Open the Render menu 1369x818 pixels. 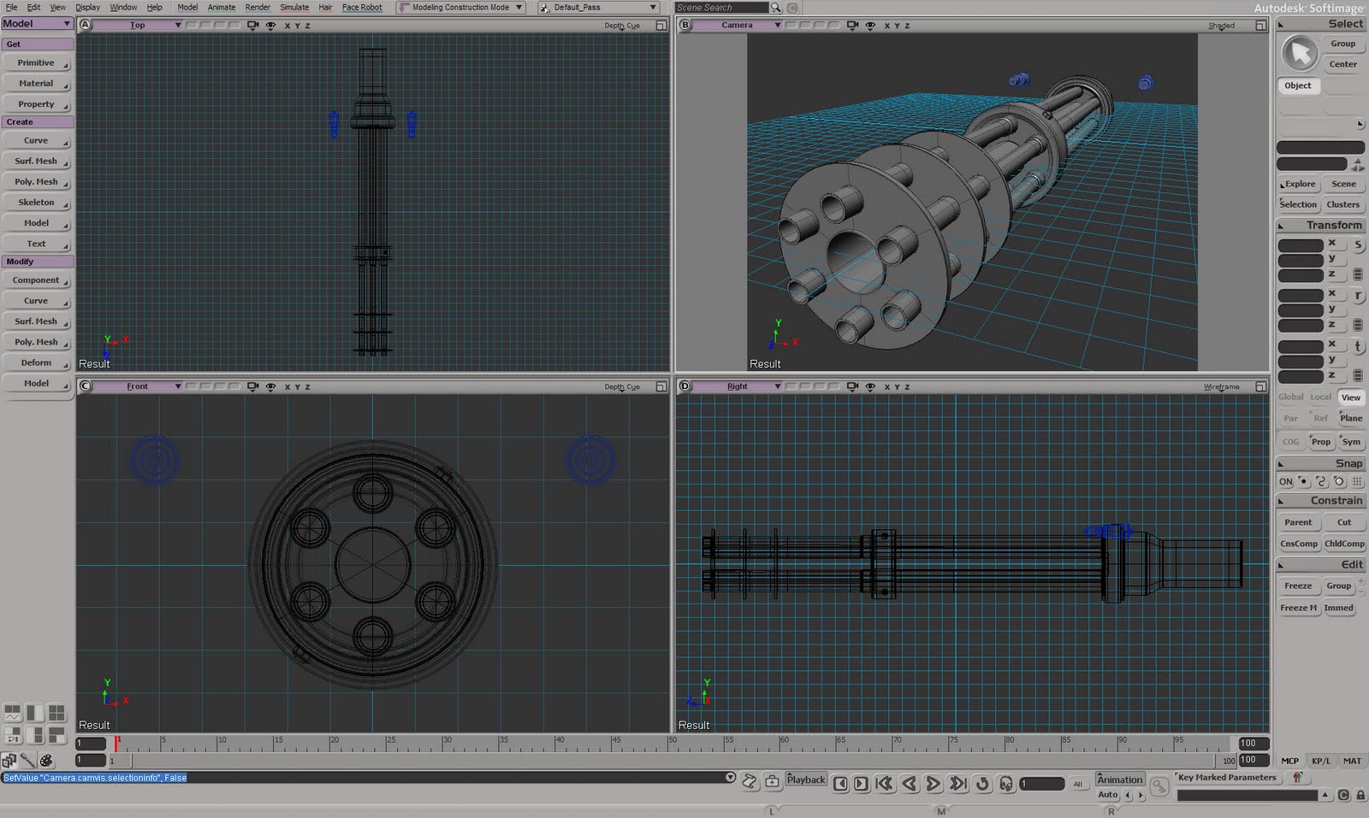point(258,7)
